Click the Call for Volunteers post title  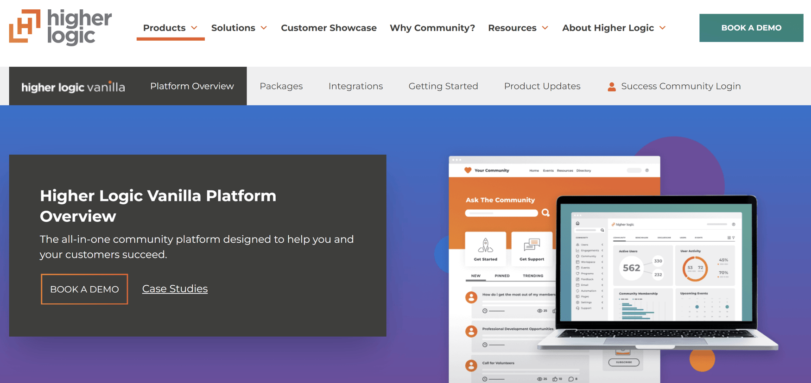(x=498, y=363)
